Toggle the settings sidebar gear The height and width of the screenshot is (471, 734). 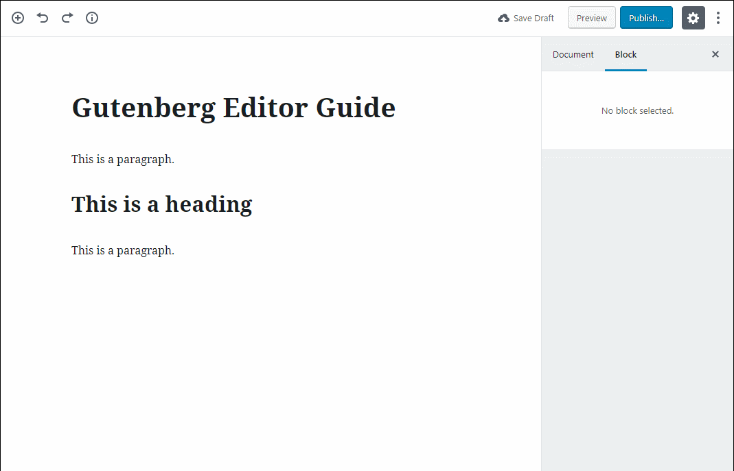[693, 18]
